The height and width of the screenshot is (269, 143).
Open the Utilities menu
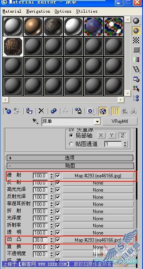click(87, 12)
